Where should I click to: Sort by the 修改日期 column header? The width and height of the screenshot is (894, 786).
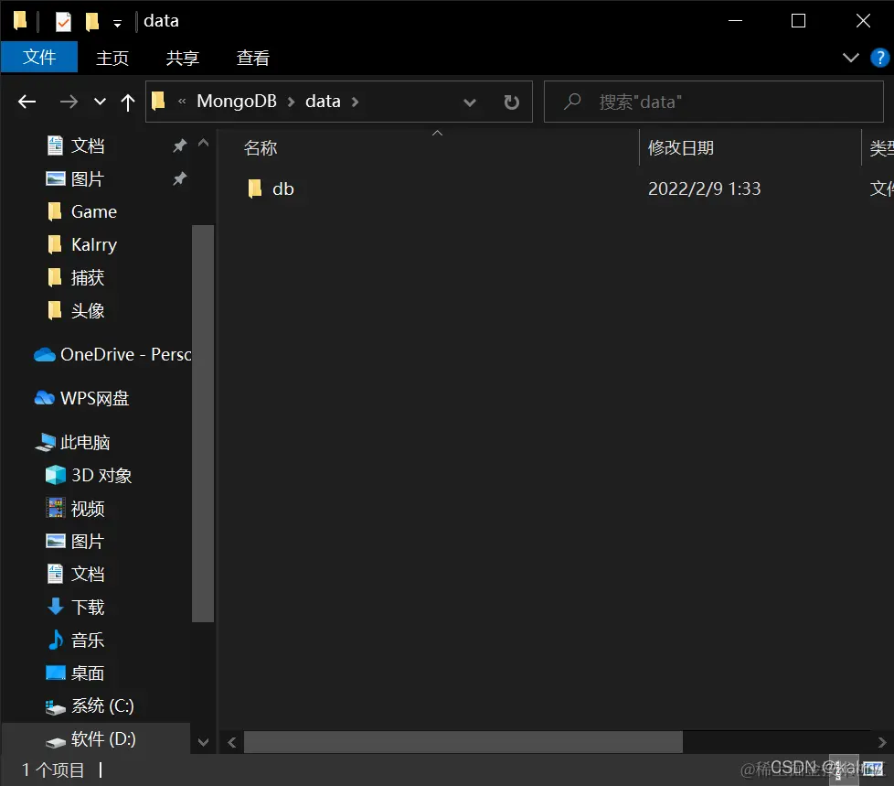point(681,148)
